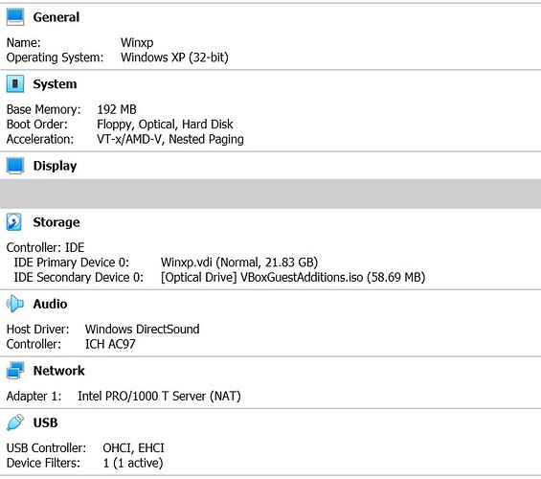The height and width of the screenshot is (479, 541).
Task: Click the USB plug icon
Action: click(15, 422)
